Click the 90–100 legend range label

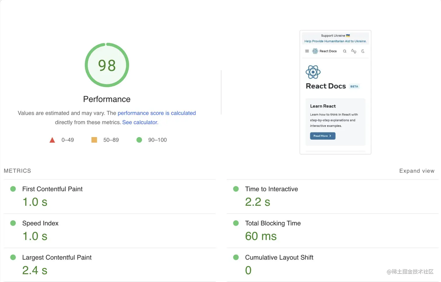[157, 140]
